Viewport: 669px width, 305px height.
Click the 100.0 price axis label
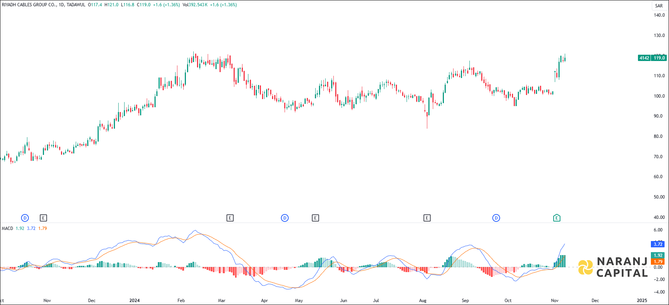tap(659, 96)
